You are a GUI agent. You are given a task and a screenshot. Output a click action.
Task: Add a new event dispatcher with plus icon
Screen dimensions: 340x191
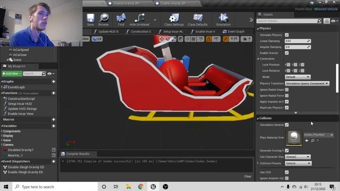53,161
